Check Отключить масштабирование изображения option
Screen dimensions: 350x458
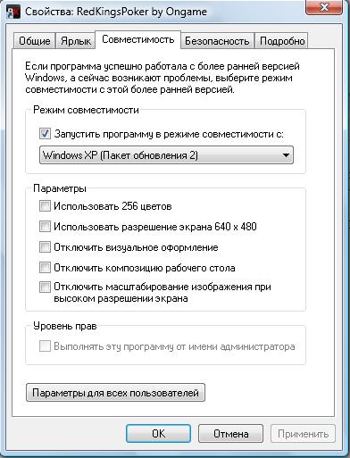[45, 287]
